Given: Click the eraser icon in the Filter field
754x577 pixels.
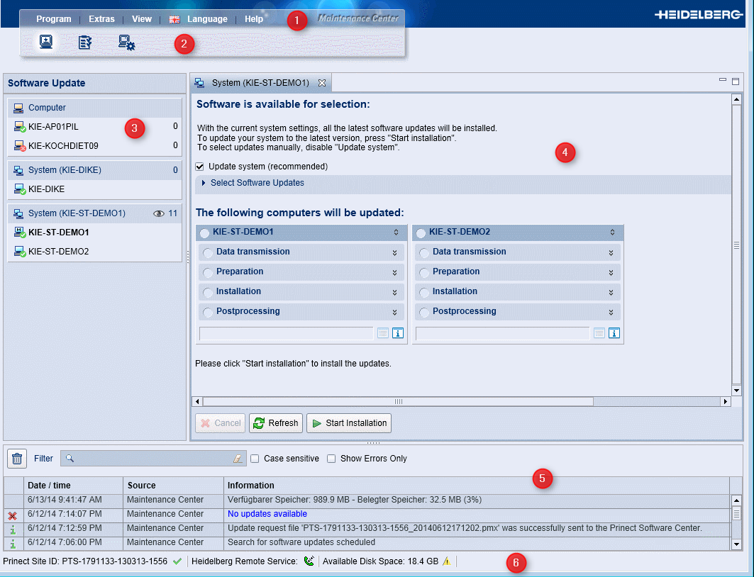Looking at the screenshot, I should point(238,459).
